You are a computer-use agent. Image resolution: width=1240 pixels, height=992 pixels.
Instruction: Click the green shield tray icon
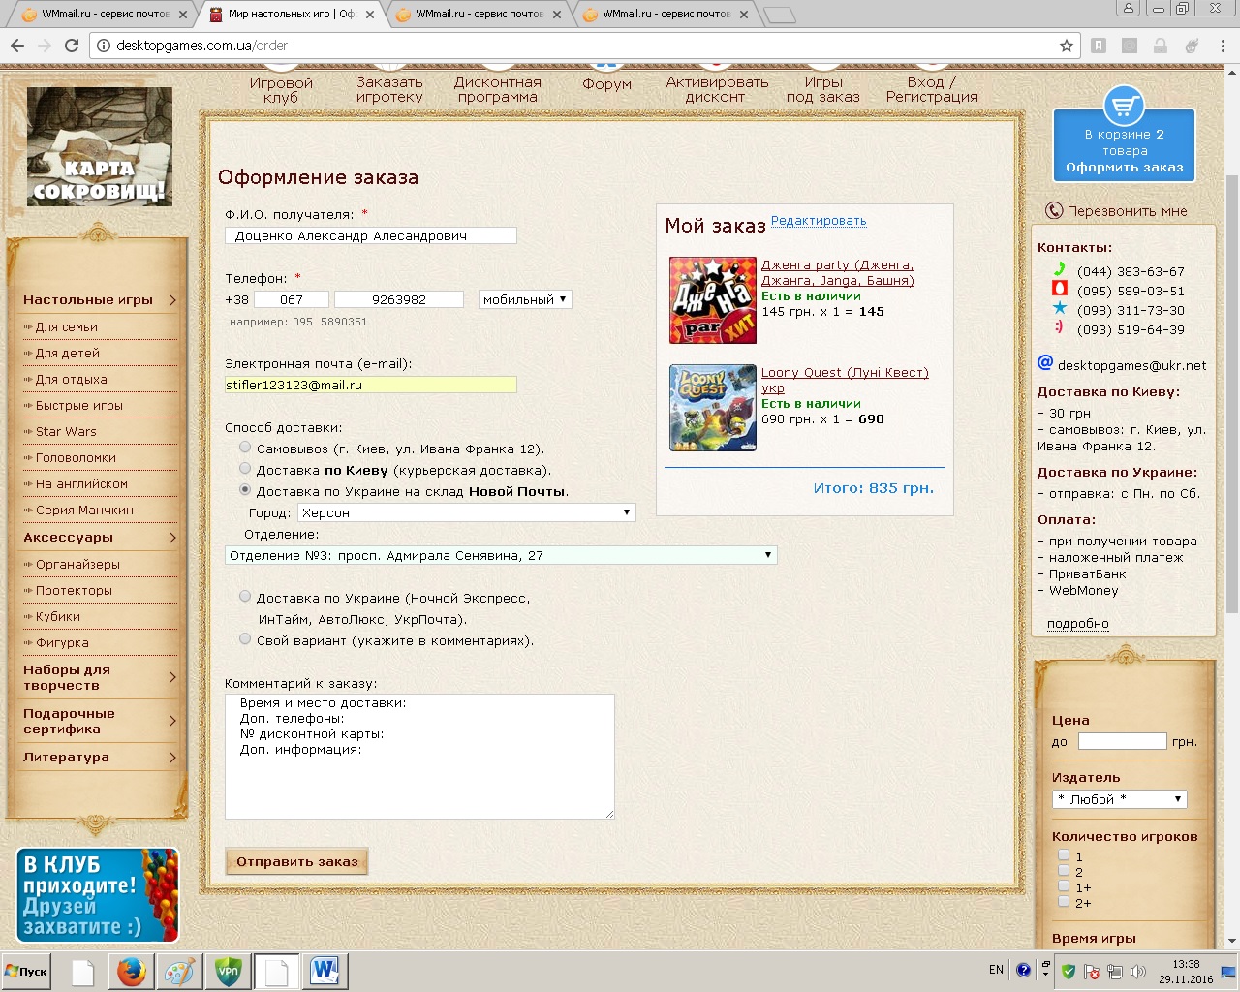tap(1069, 972)
